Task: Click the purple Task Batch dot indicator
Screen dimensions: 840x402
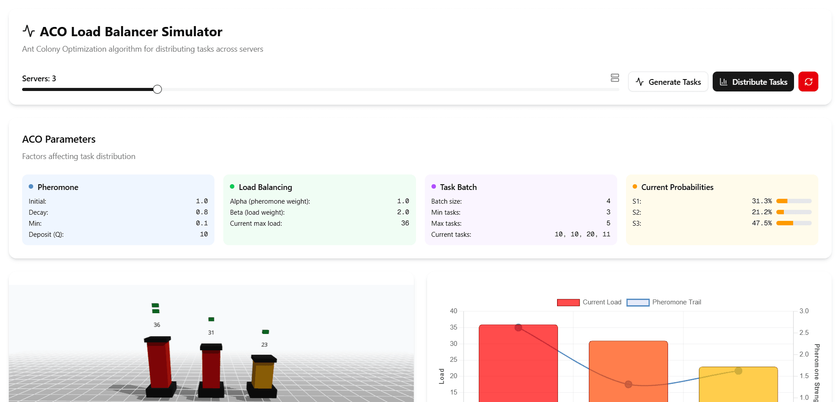Action: click(x=434, y=186)
